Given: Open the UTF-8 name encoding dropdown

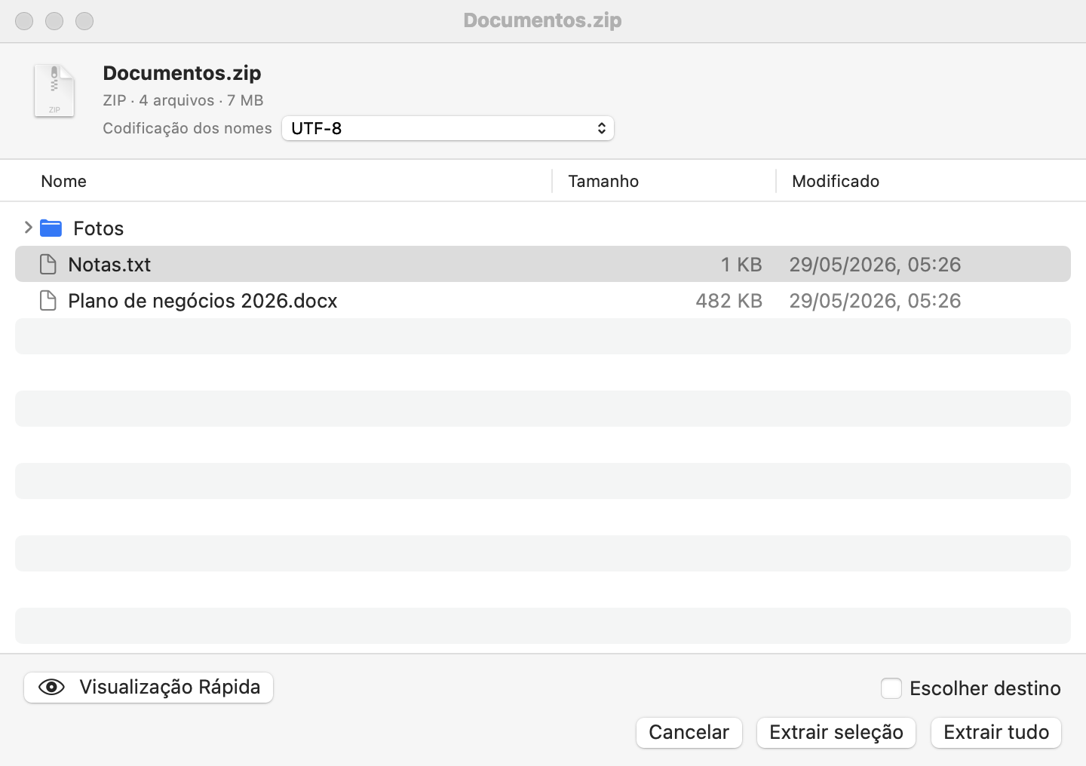Looking at the screenshot, I should pyautogui.click(x=448, y=128).
